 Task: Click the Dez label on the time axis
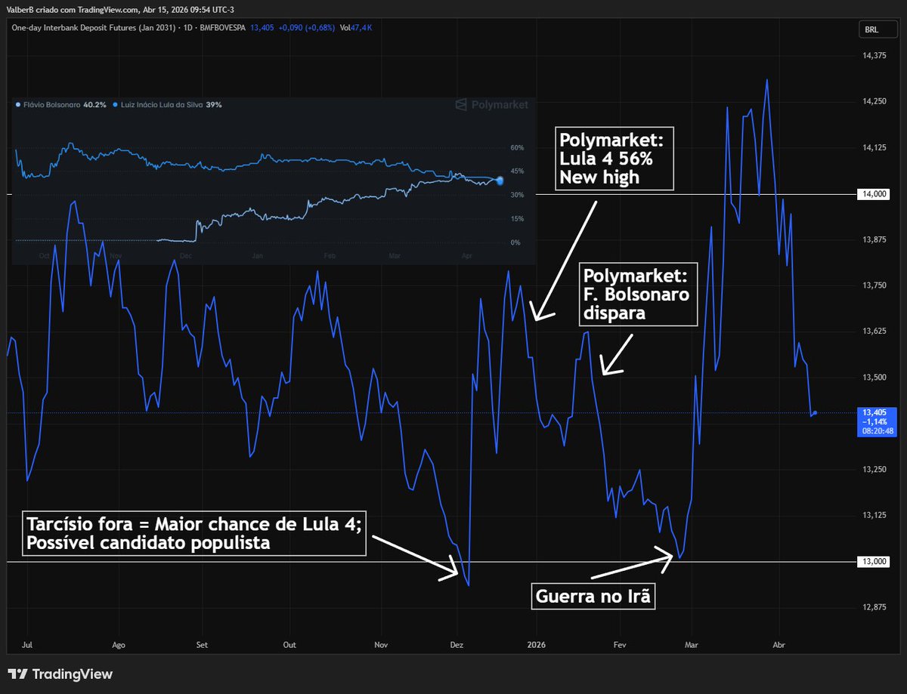click(x=456, y=646)
